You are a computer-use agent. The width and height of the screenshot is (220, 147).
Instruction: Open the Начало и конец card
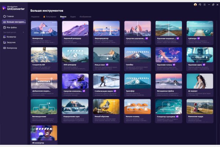point(137,111)
